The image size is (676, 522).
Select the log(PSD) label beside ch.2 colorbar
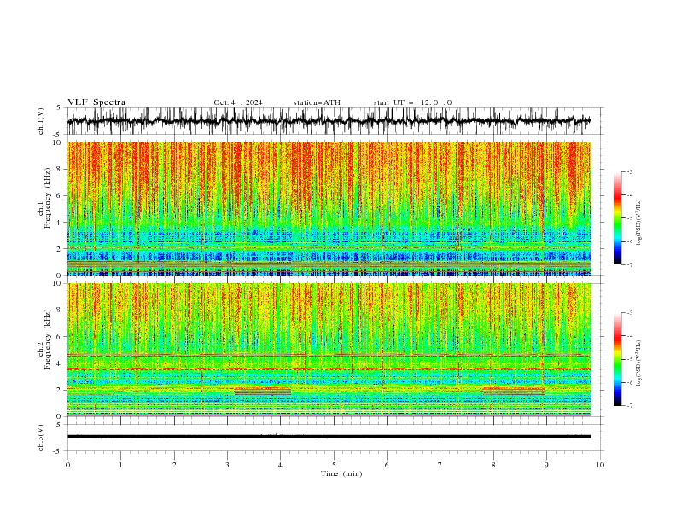pyautogui.click(x=639, y=363)
